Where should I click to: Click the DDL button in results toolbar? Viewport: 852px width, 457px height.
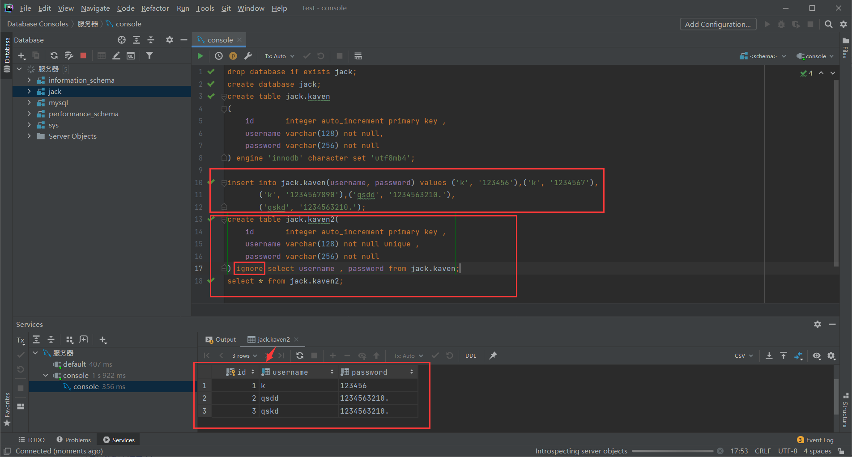(x=471, y=355)
